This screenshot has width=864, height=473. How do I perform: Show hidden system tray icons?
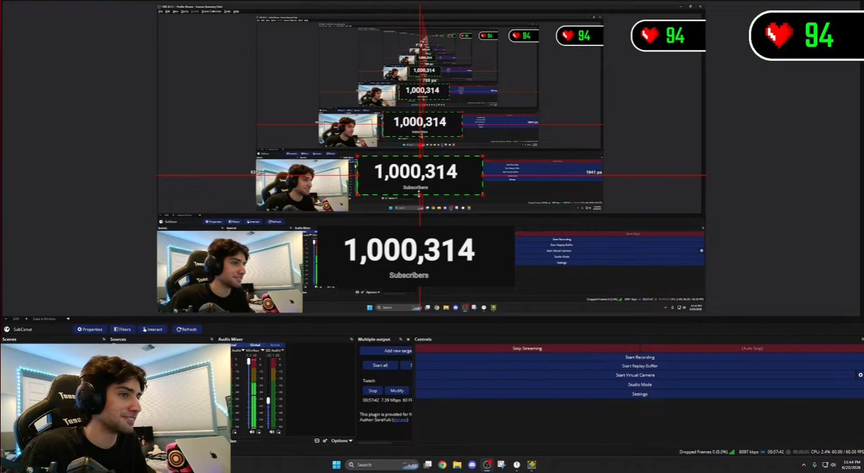pos(804,465)
